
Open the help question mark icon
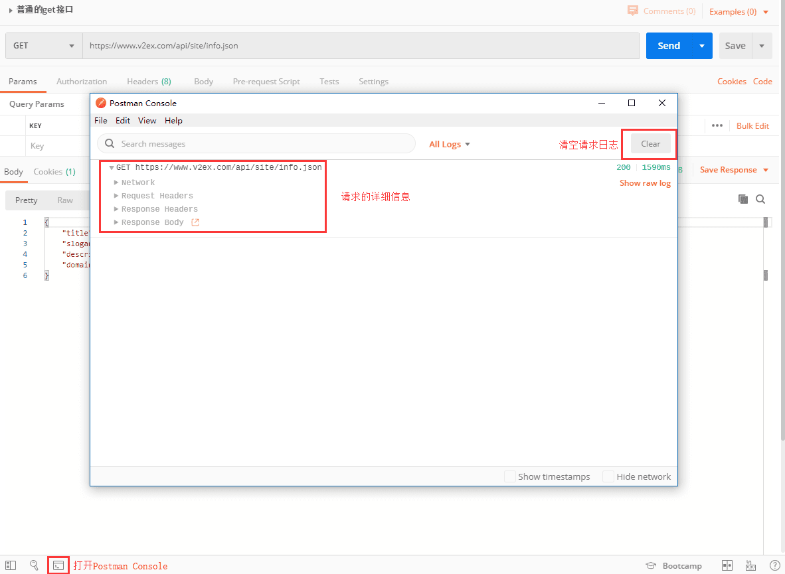(774, 565)
